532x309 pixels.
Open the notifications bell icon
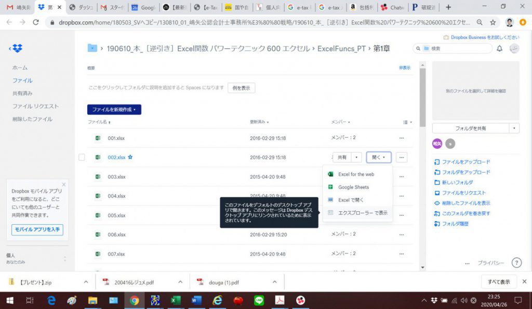point(499,48)
